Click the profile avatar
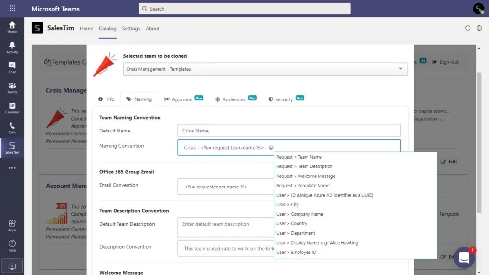The image size is (489, 275). point(478,9)
